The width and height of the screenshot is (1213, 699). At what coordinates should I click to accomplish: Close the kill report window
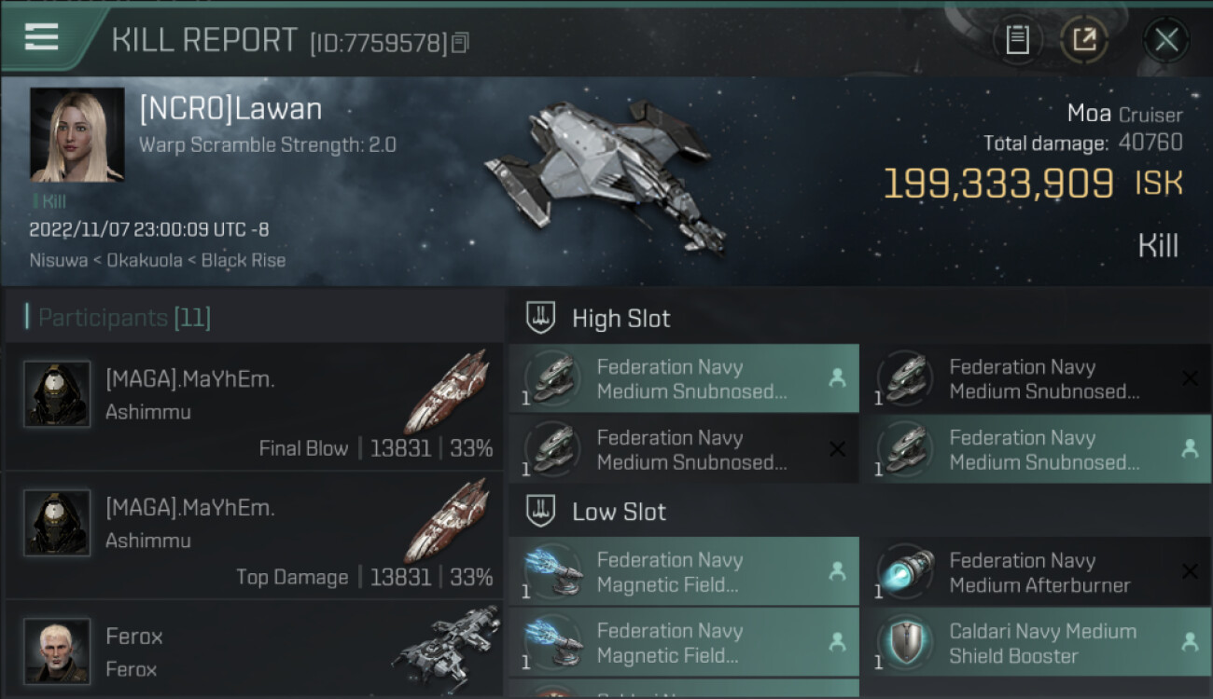click(1166, 40)
